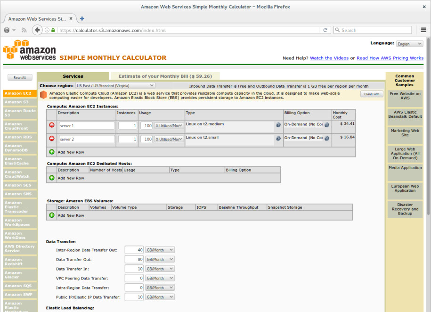Click the Data Transfer Out value field
This screenshot has width=431, height=312.
point(134,259)
